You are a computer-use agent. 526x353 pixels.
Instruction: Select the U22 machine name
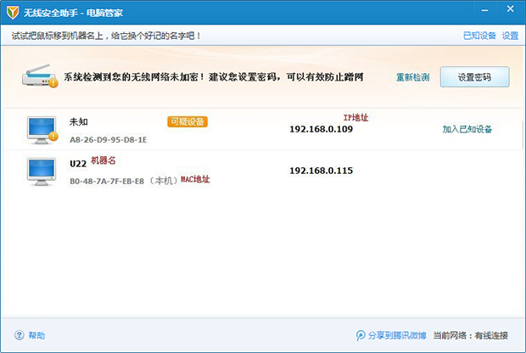[77, 163]
